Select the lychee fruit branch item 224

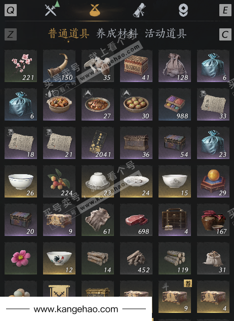pos(59,181)
